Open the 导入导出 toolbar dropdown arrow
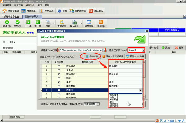This screenshot has width=186, height=123. pos(81,23)
